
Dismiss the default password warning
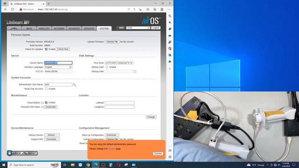(x=158, y=154)
